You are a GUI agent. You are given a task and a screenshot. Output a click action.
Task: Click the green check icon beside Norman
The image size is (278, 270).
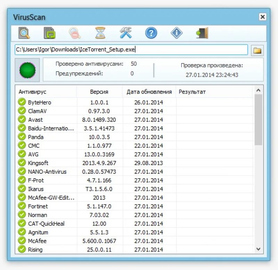(x=22, y=215)
